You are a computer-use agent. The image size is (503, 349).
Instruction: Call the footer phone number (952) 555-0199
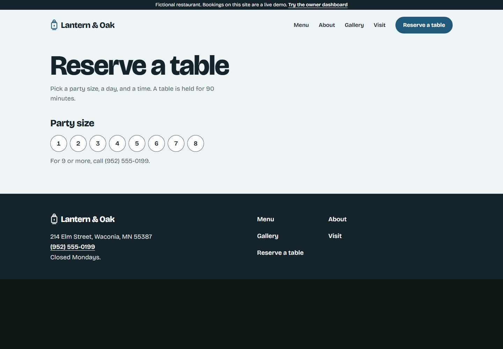coord(73,247)
